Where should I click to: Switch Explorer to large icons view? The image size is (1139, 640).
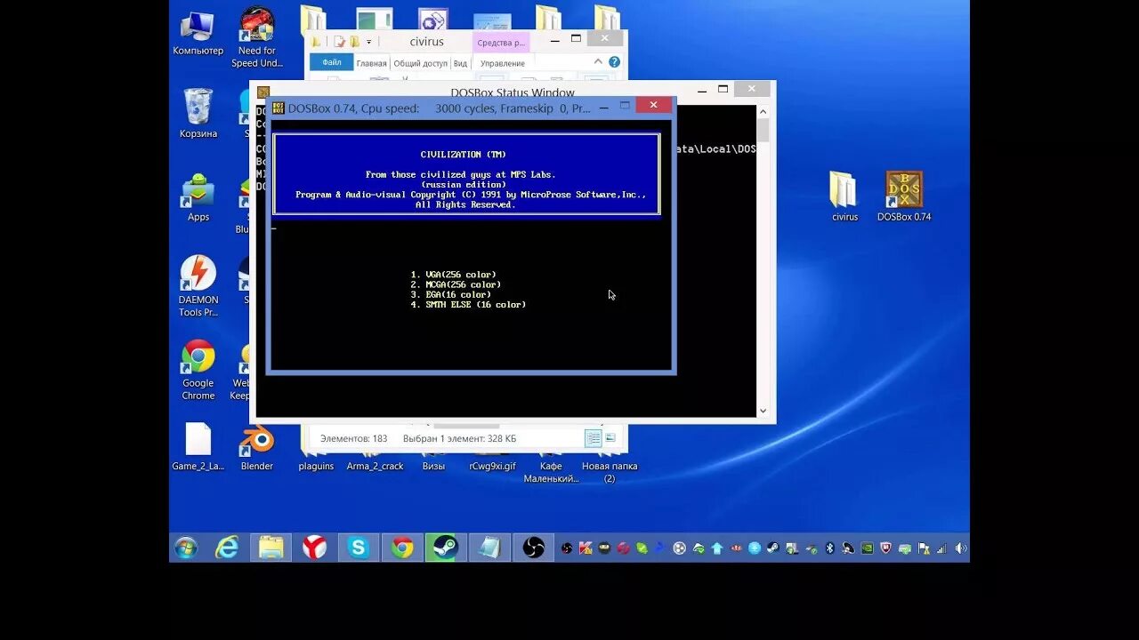pyautogui.click(x=610, y=438)
